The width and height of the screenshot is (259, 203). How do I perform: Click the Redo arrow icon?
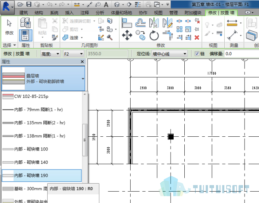tap(62, 5)
